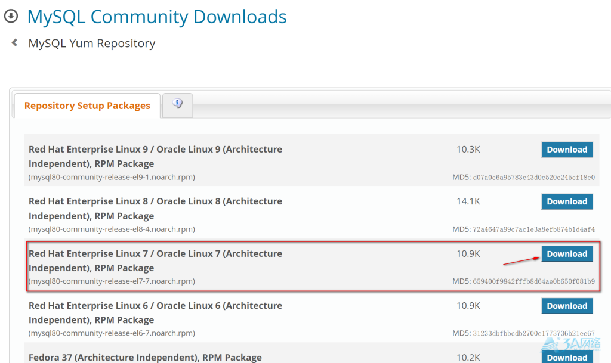
Task: Click the Red Hat Enterprise Linux 6 package title
Action: (156, 313)
